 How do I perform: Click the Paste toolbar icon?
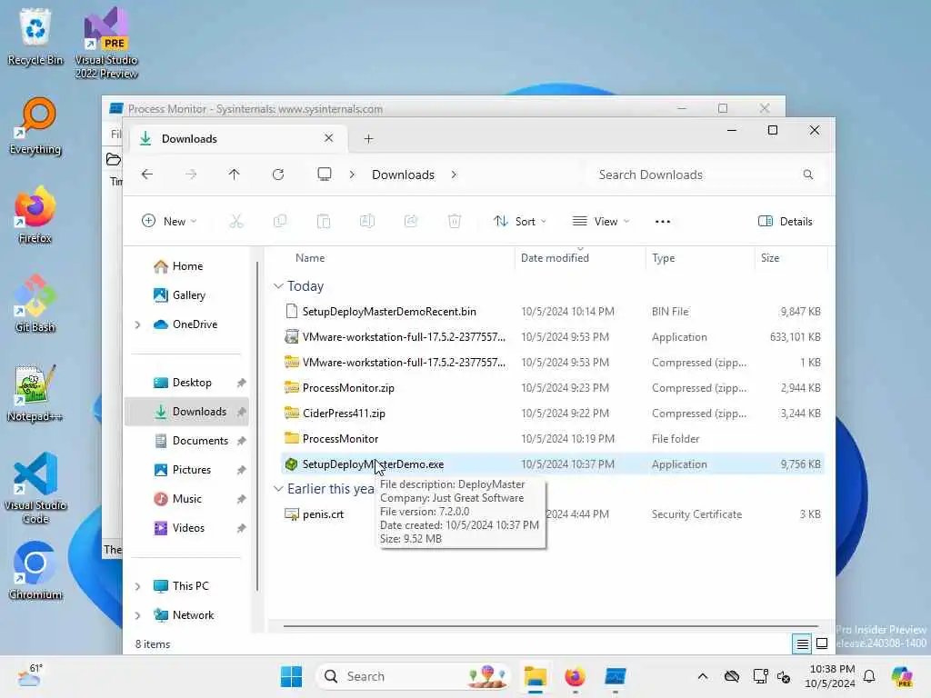click(x=324, y=222)
